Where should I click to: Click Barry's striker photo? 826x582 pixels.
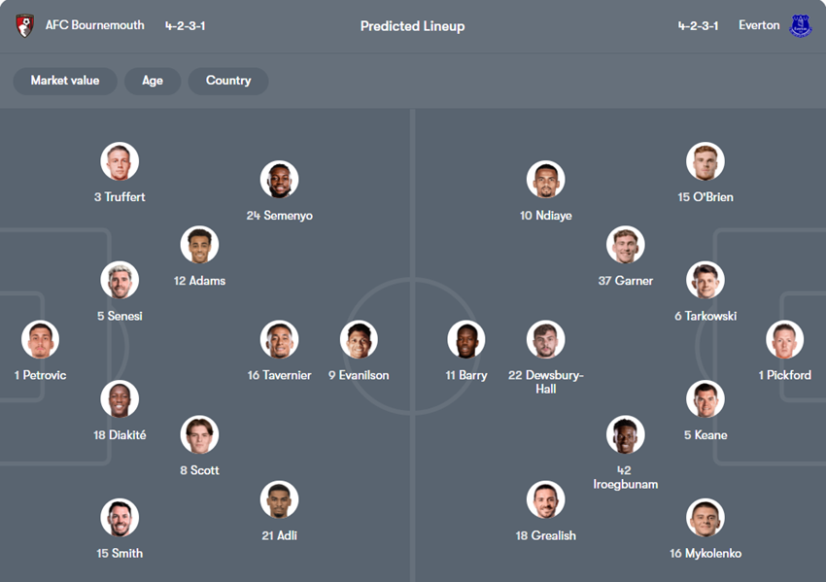click(466, 340)
